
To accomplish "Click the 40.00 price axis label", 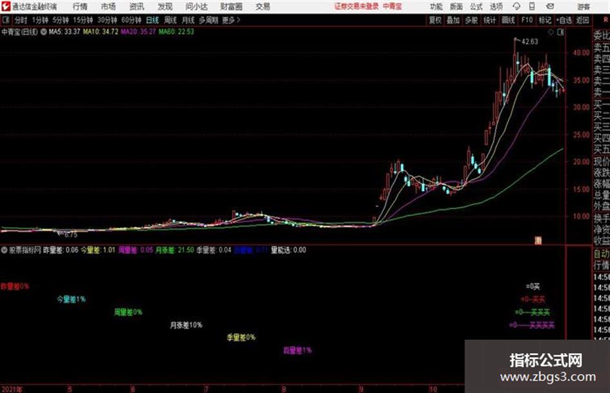I will coord(581,52).
